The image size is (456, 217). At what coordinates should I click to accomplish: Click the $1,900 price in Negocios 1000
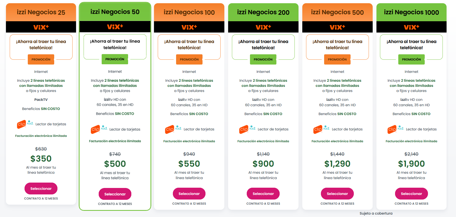pyautogui.click(x=411, y=164)
